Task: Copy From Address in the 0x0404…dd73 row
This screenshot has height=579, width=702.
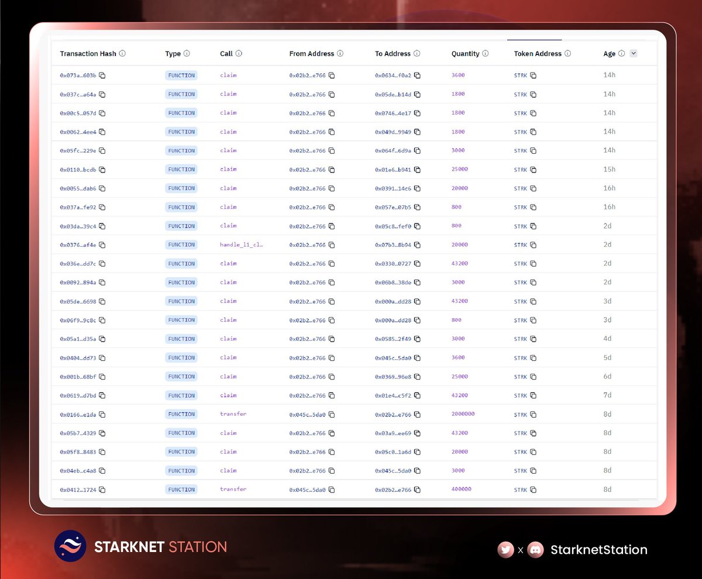Action: (332, 358)
